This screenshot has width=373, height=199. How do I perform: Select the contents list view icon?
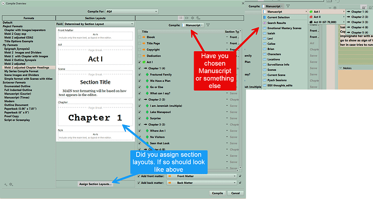pos(181,18)
